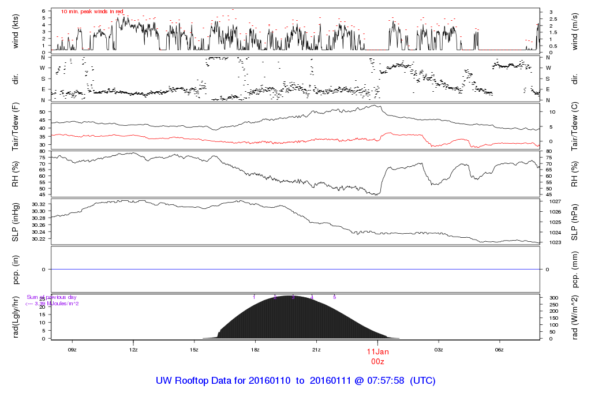The height and width of the screenshot is (404, 591).
Task: Click the UW Rooftop Data chart title
Action: [x=295, y=381]
